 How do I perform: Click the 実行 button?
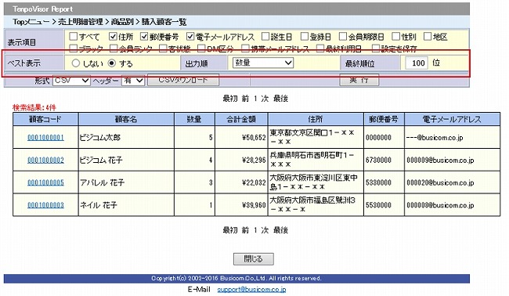click(359, 80)
